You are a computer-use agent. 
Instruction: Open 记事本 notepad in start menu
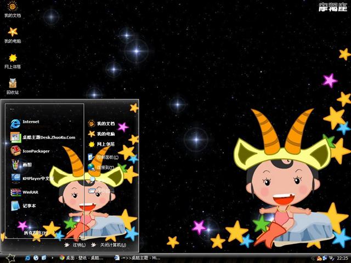coord(23,206)
